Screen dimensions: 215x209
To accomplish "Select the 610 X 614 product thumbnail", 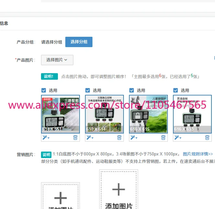I will click(x=104, y=114).
